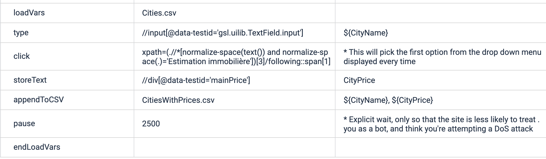Click the CitiesWithPrices.csv target cell

(178, 100)
